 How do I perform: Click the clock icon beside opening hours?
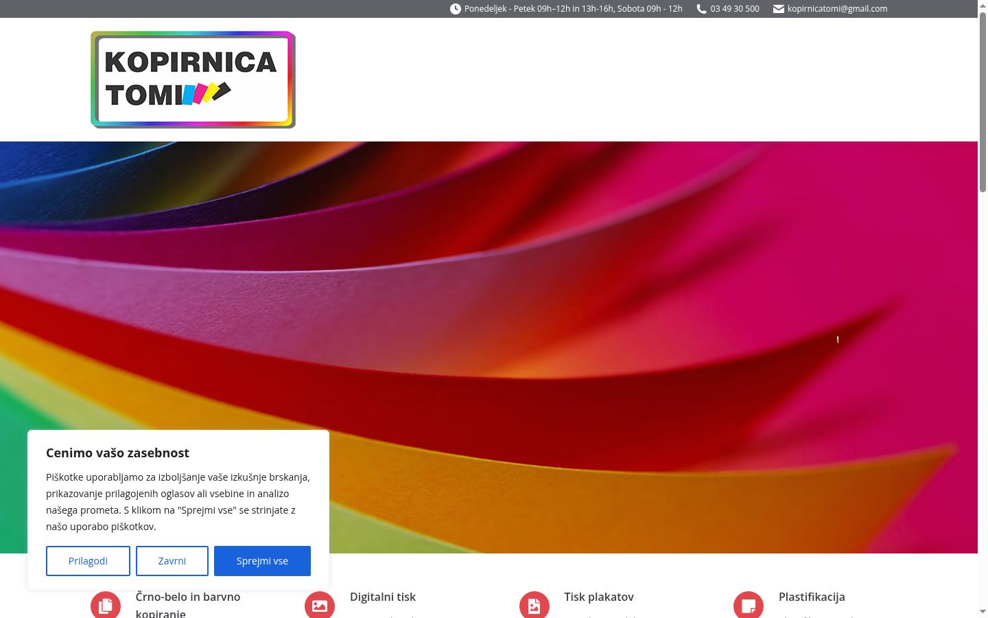click(x=456, y=9)
